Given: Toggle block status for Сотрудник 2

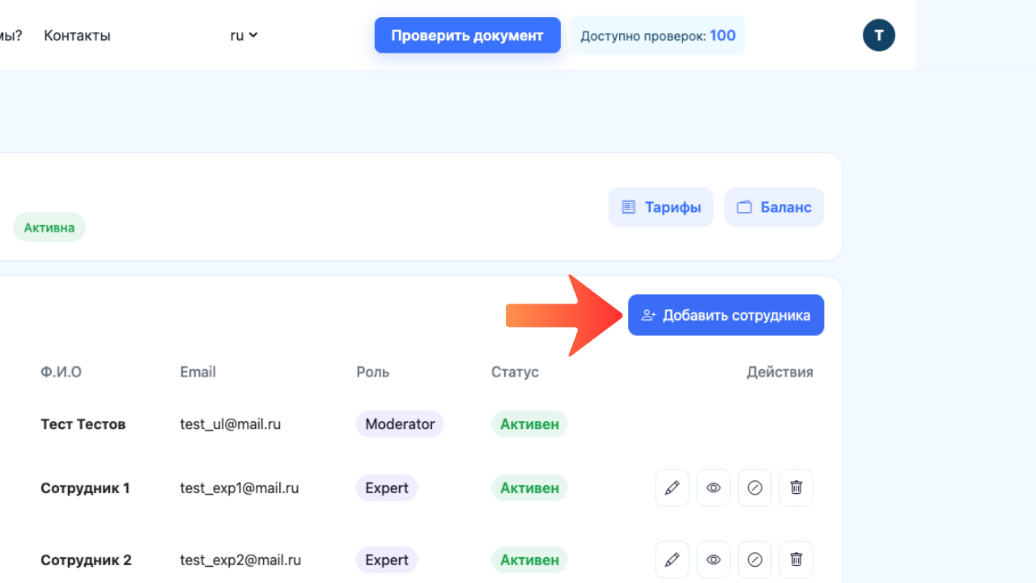Looking at the screenshot, I should pyautogui.click(x=754, y=560).
